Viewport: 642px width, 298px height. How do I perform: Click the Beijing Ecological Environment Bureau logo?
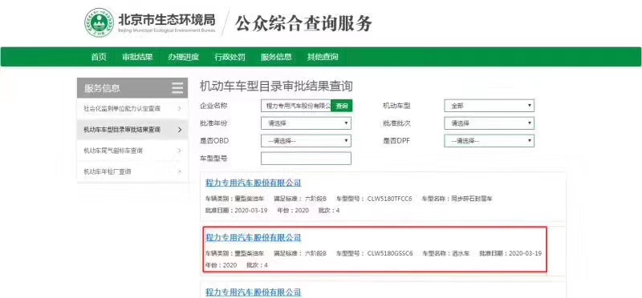pyautogui.click(x=99, y=23)
